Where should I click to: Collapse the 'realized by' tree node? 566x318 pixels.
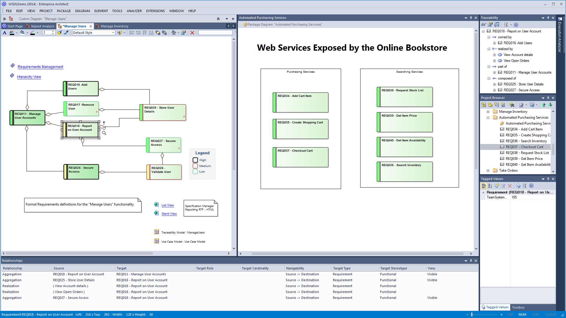[489, 49]
